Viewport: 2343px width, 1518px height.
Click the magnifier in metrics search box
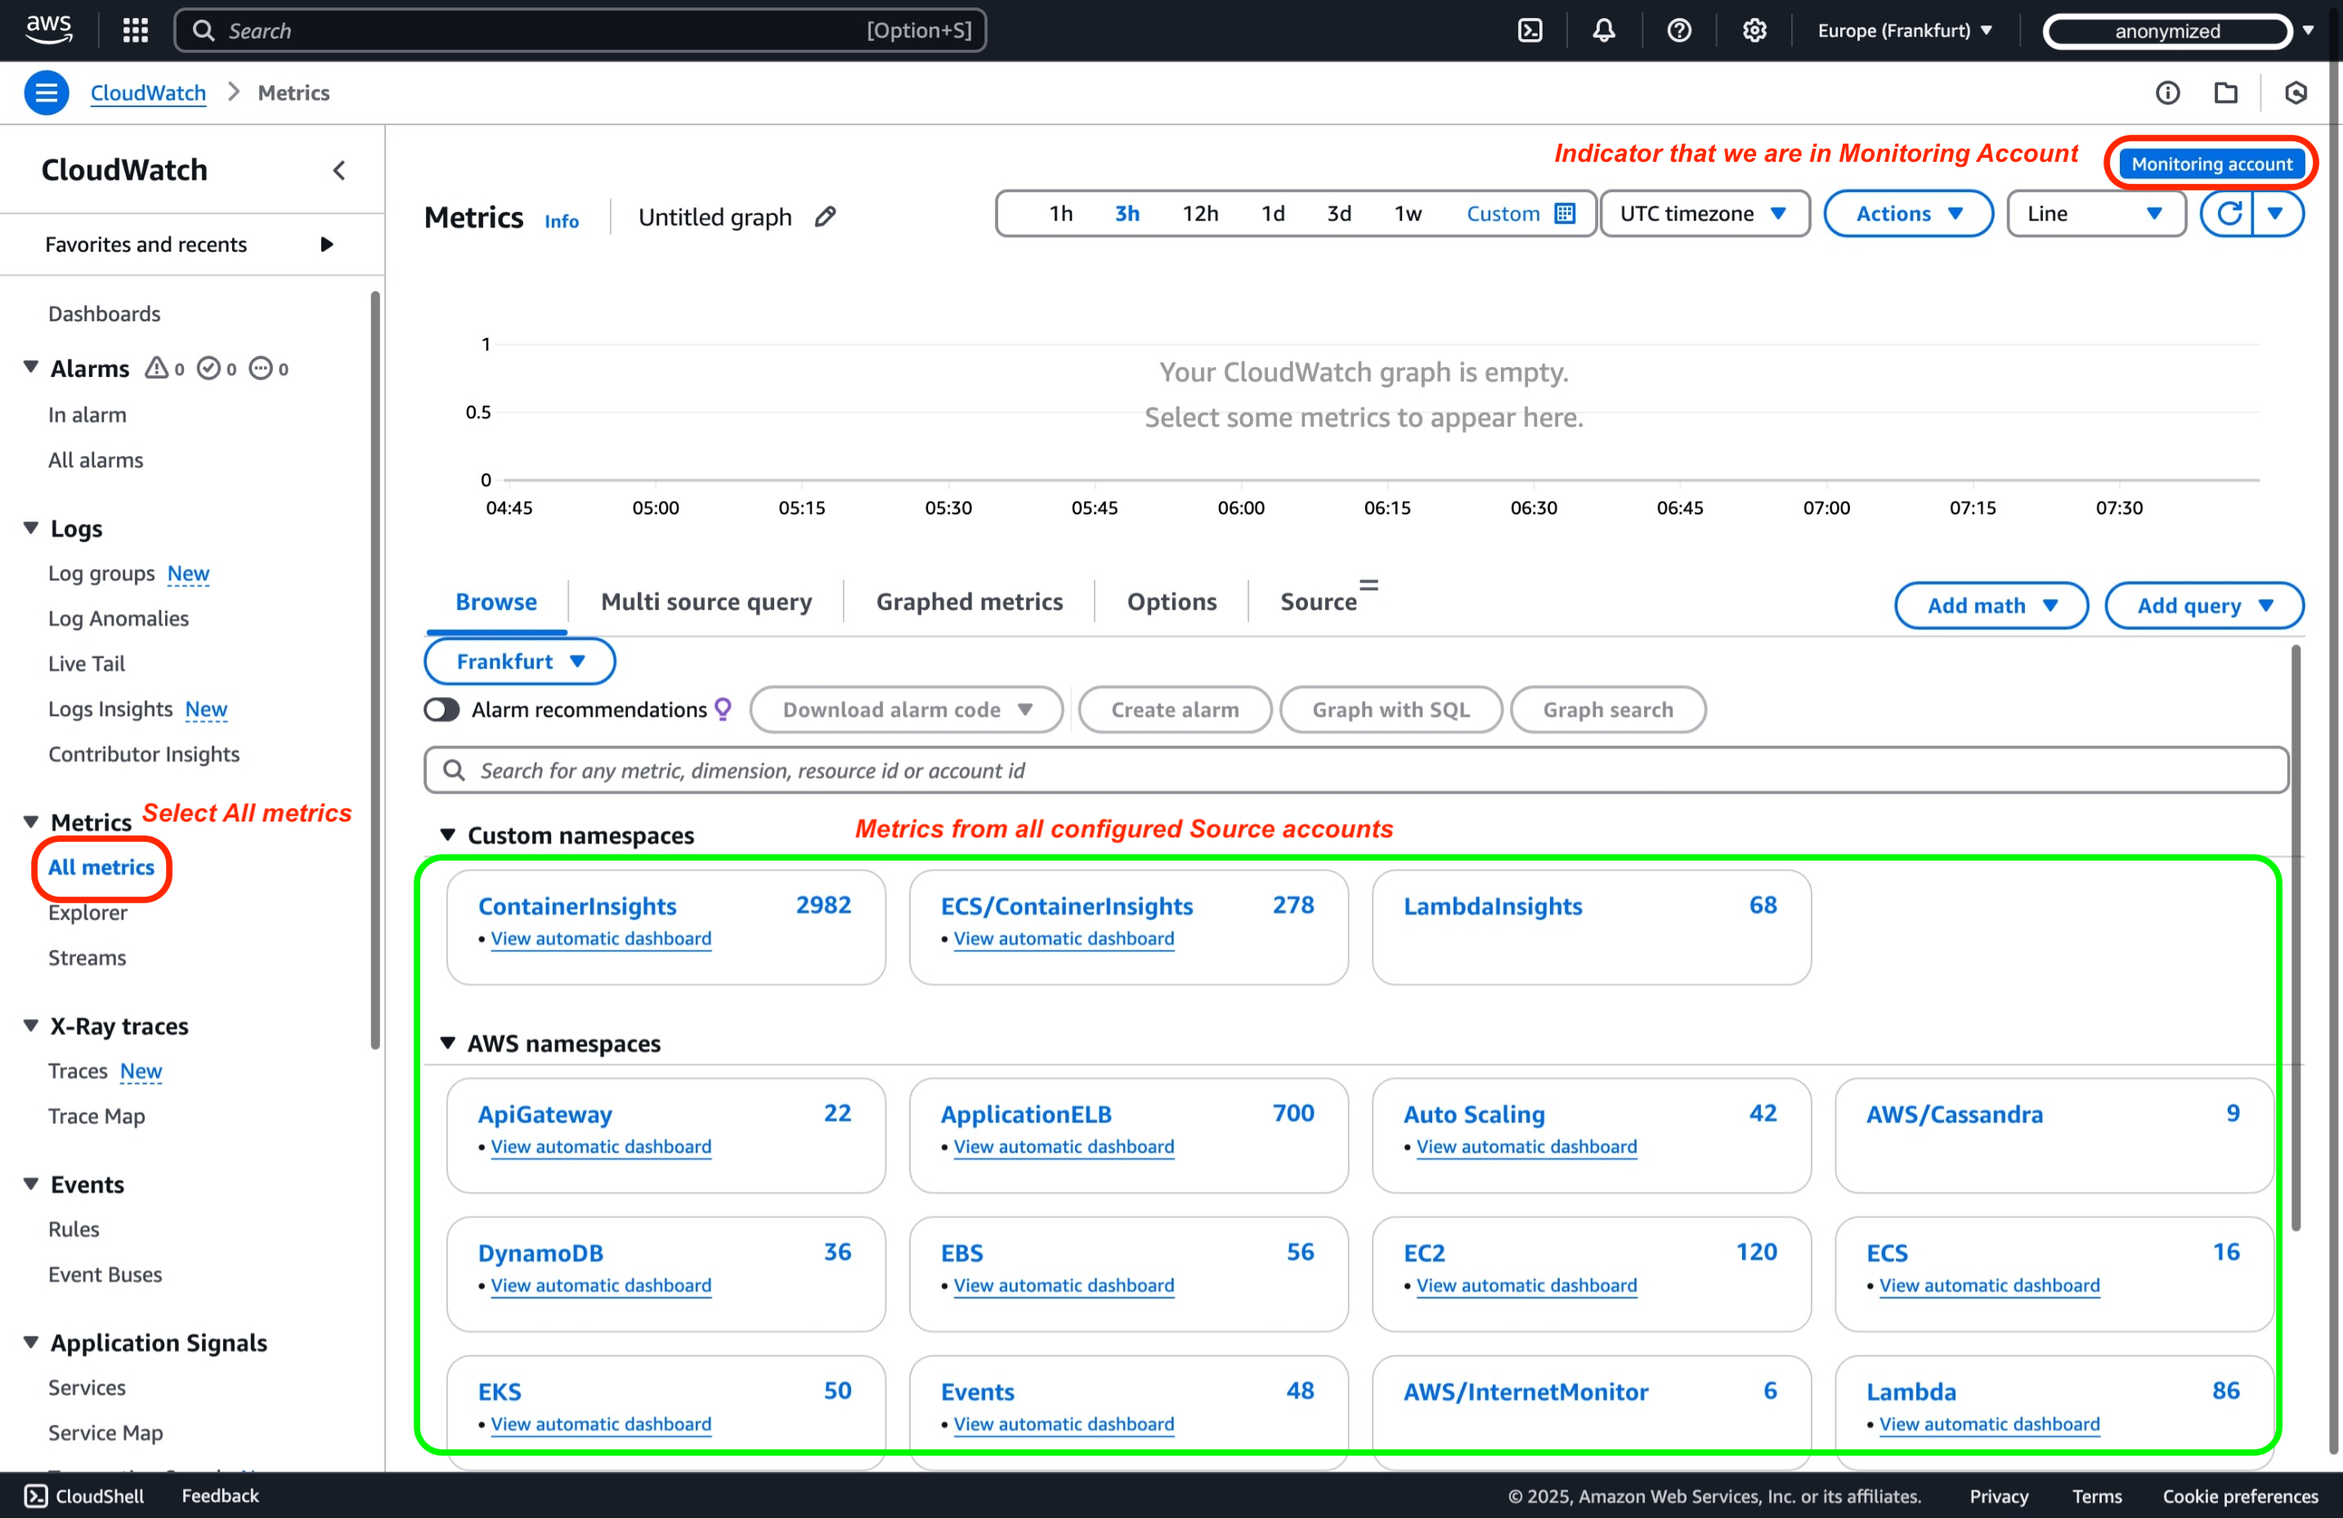[x=454, y=771]
